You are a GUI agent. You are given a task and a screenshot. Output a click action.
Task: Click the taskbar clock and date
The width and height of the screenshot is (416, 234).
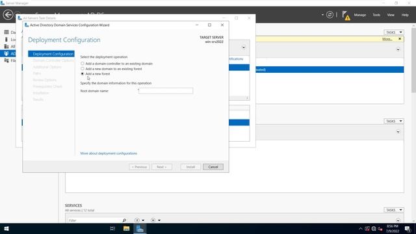(x=393, y=229)
